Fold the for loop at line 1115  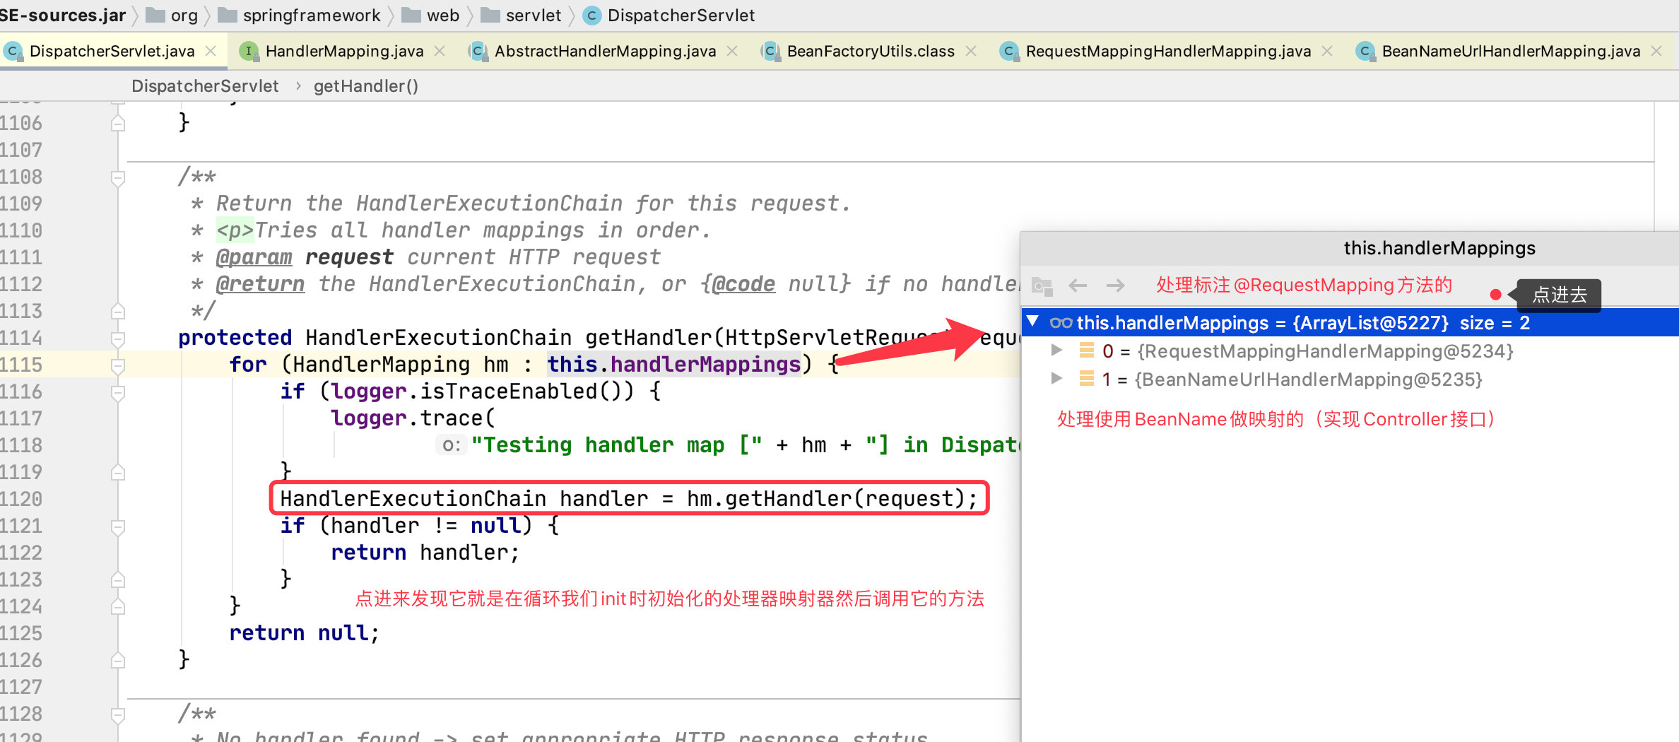click(118, 365)
